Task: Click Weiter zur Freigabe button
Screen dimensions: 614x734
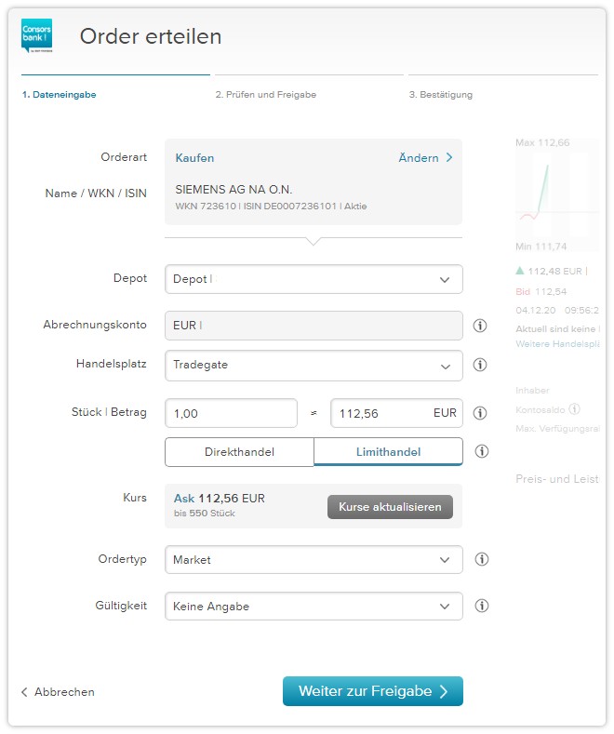Action: 373,691
